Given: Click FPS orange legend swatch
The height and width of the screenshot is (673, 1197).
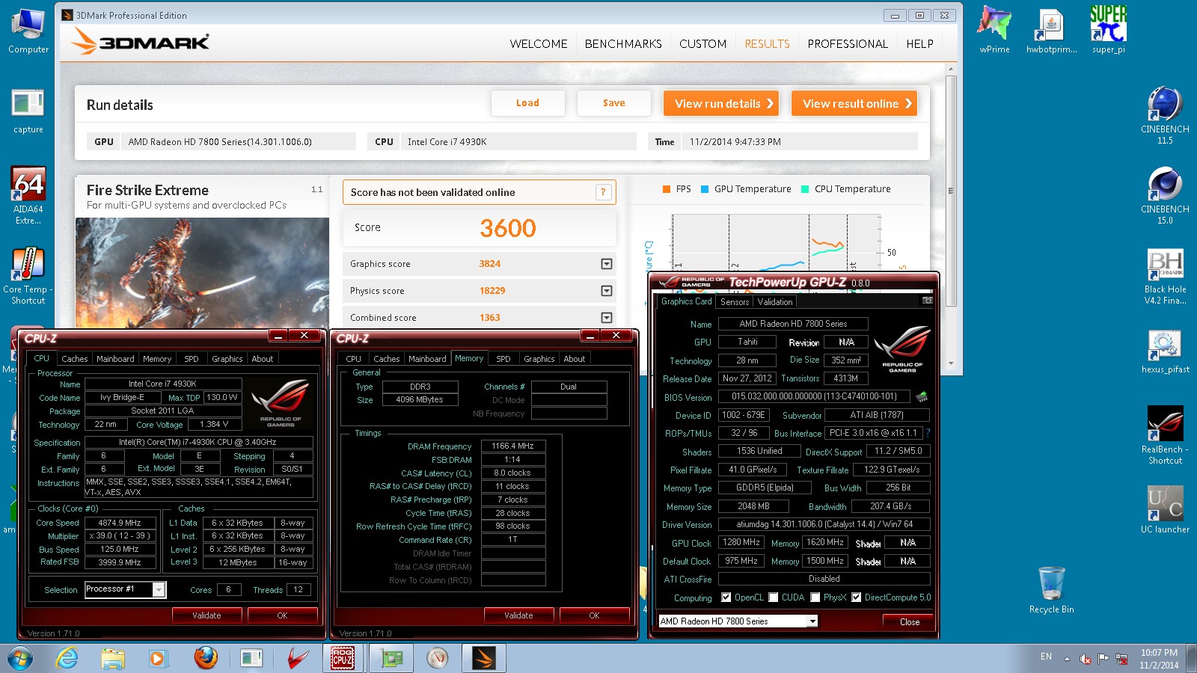Looking at the screenshot, I should point(667,189).
